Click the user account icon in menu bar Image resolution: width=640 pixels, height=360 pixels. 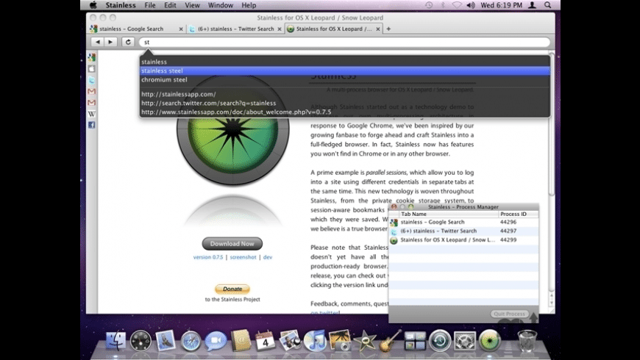533,5
